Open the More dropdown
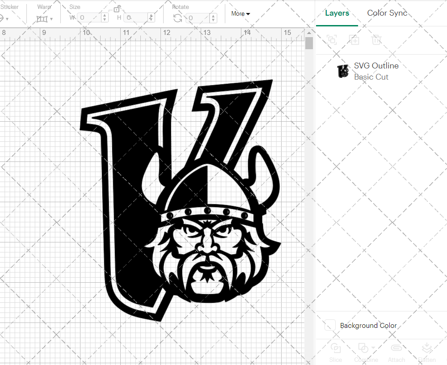The height and width of the screenshot is (365, 447). [x=240, y=14]
